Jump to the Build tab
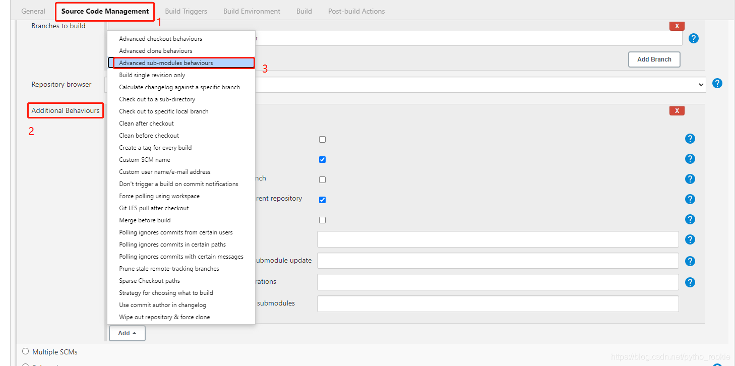 click(x=304, y=11)
